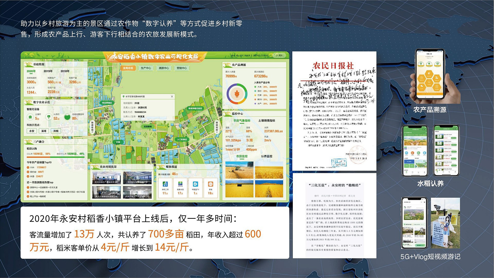Screen dimensions: 494x278
Task: Select the 永安 demo site button
Action: tap(32, 131)
